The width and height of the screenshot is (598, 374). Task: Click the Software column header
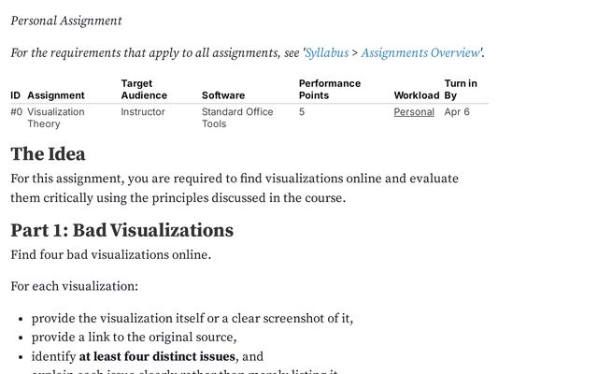click(x=223, y=95)
